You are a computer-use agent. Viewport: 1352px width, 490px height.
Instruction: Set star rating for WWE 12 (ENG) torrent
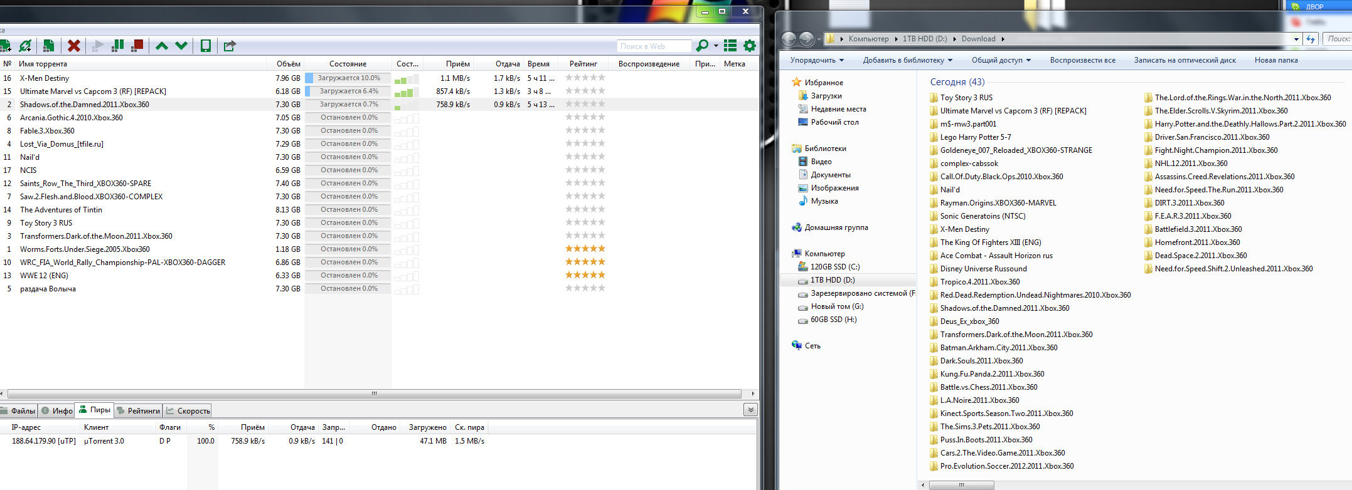585,275
